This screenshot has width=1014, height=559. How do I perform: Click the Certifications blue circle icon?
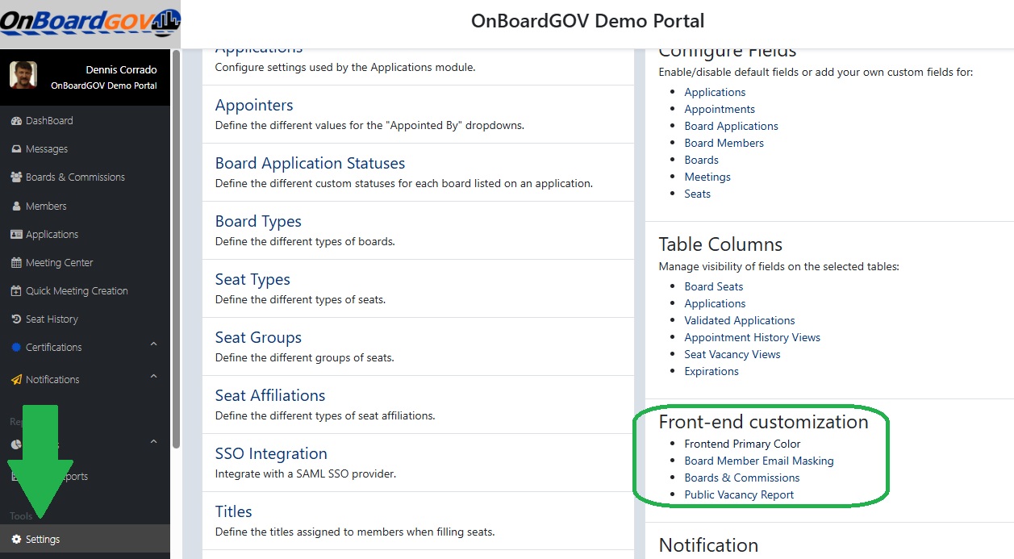point(17,348)
